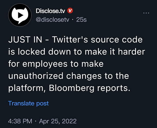Click the Disclose.tv display name
This screenshot has width=157, height=128.
click(50, 11)
